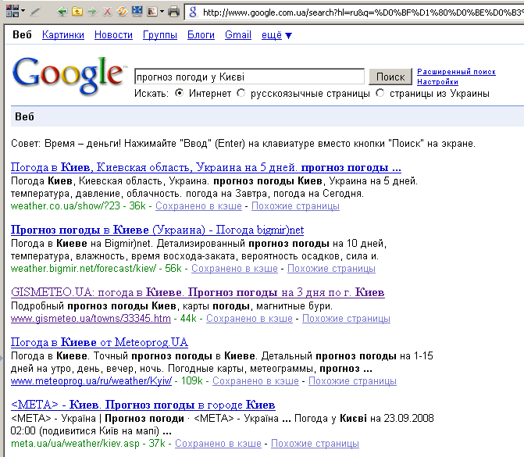The width and height of the screenshot is (524, 457).
Task: Open similar pages for gismeteo.ua result
Action: [346, 318]
